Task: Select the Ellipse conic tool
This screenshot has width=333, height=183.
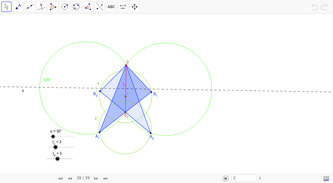Action: [x=76, y=7]
